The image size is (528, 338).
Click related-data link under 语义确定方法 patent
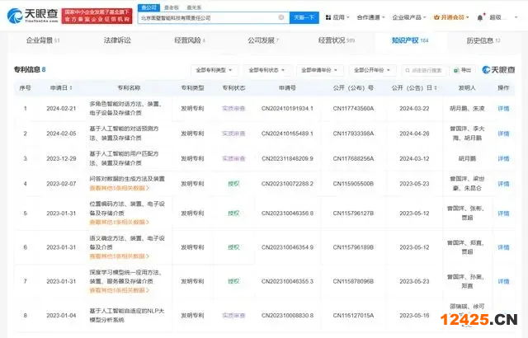point(119,256)
